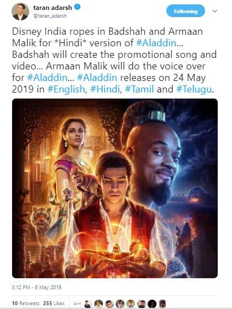Open the dark black liker avatar
The image size is (232, 309).
152,303
